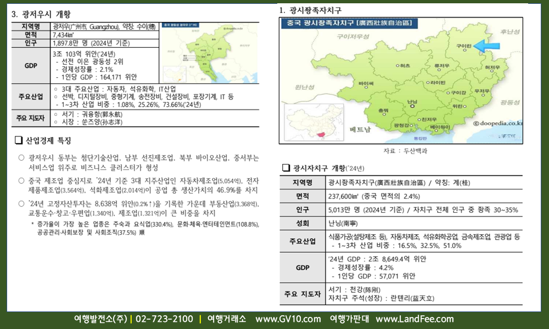
Task: Click the 친저우 label on the map
Action: coord(429,119)
